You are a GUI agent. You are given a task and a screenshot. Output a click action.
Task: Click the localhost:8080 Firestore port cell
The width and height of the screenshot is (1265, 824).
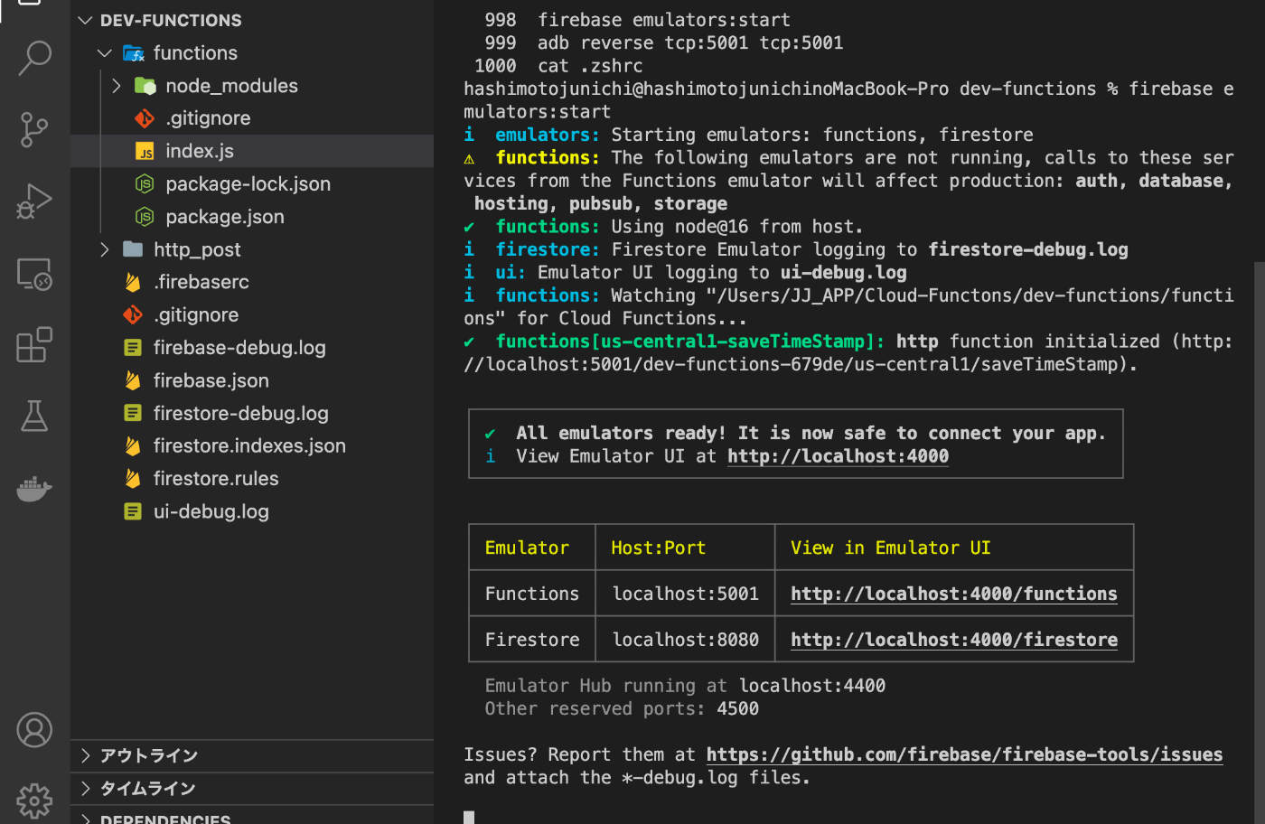point(685,640)
